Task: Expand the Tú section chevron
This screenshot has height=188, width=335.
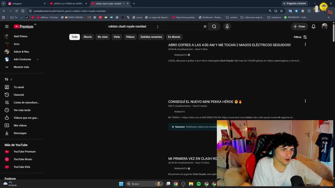Action: 11,79
